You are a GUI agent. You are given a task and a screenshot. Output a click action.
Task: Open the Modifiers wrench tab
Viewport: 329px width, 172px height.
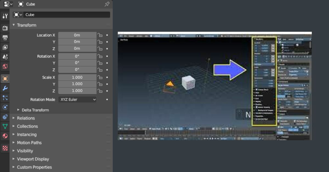tap(5, 88)
